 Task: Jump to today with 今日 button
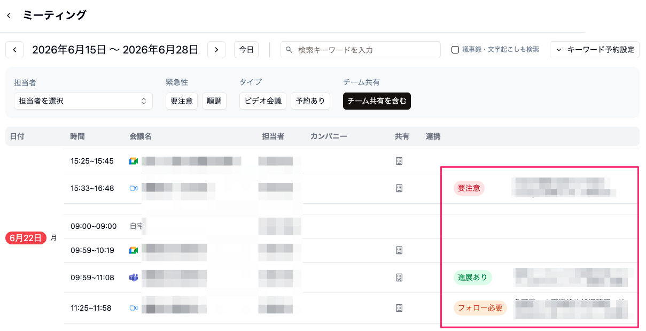[246, 50]
